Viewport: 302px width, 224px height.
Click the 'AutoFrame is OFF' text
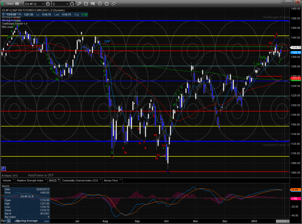pos(41,175)
